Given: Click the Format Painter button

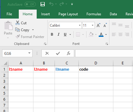Looking at the screenshot, I should (30, 37).
